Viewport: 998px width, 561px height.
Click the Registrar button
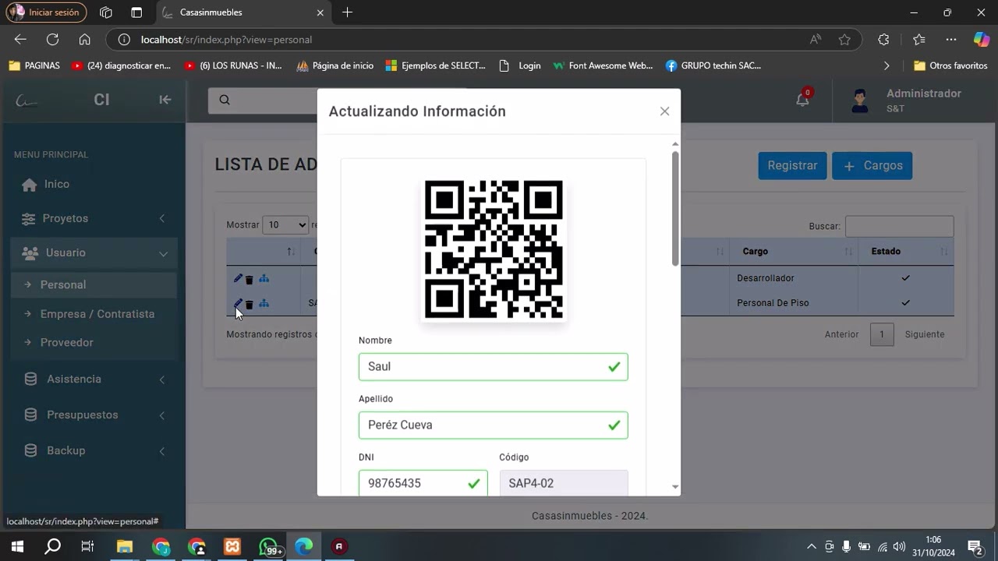(x=792, y=165)
